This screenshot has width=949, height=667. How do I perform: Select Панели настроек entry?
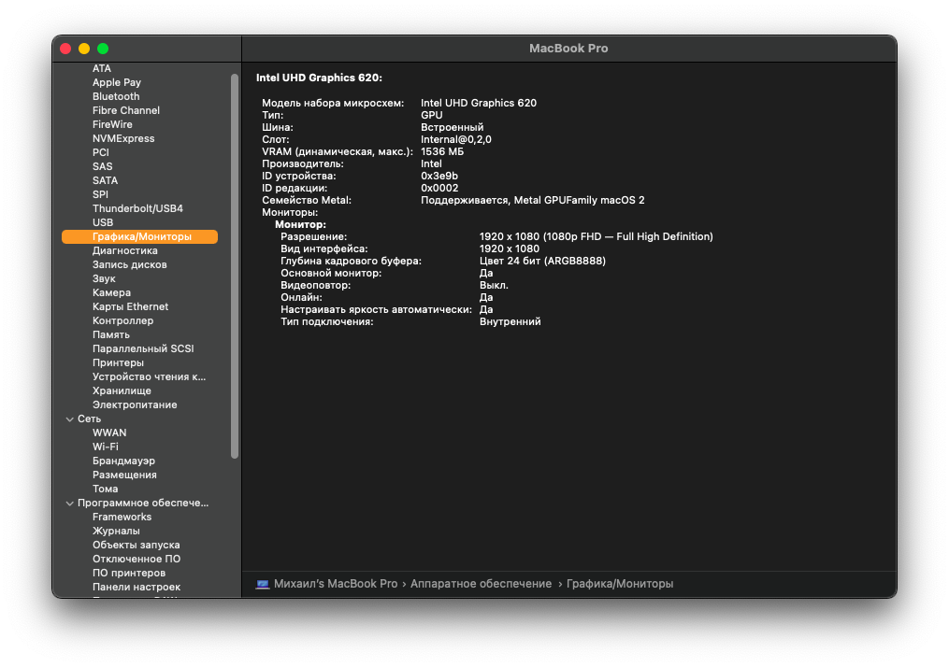click(137, 587)
